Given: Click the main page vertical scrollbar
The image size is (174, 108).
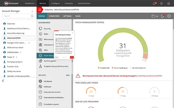Looking at the screenshot, I should [x=173, y=24].
